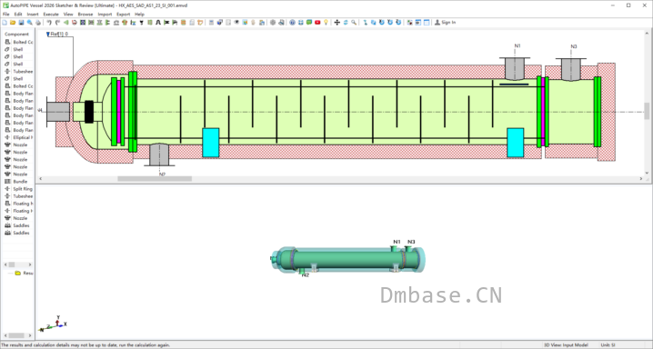Click the Print Preview magnifier icon
Viewport: 653px width, 349px height.
pos(30,23)
